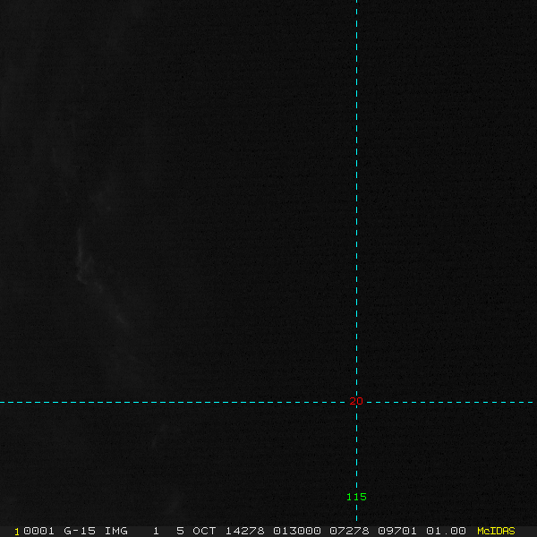The width and height of the screenshot is (537, 537).
Task: Click the 01.00 resolution value
Action: [x=446, y=531]
